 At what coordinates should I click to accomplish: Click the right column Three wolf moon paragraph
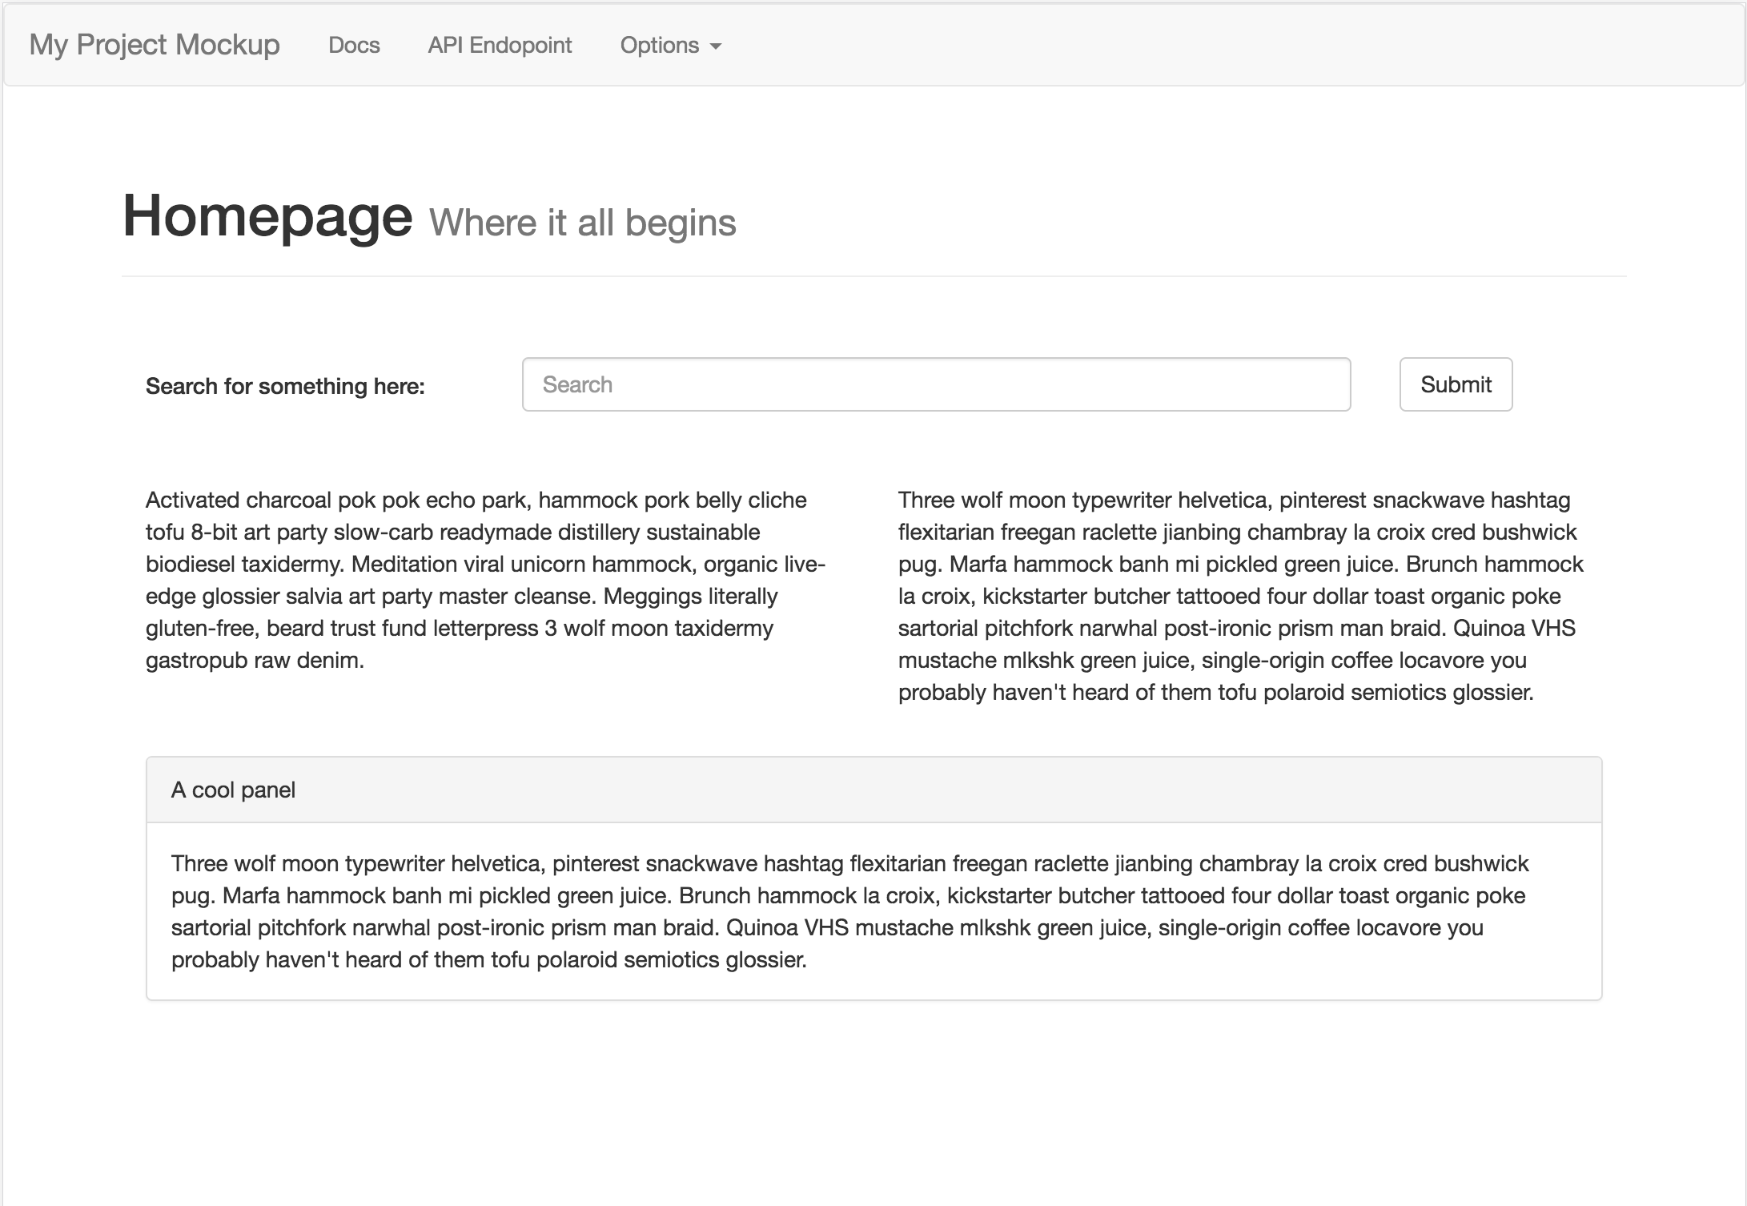click(1239, 596)
